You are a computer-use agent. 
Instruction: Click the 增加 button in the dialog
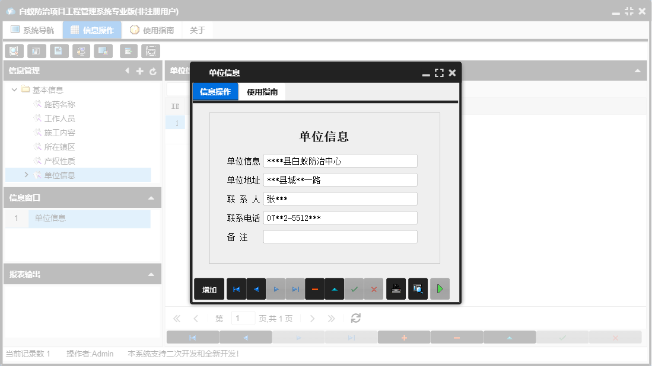click(x=209, y=289)
